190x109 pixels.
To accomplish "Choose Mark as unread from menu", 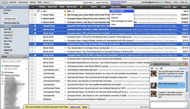I will pyautogui.click(x=122, y=11).
